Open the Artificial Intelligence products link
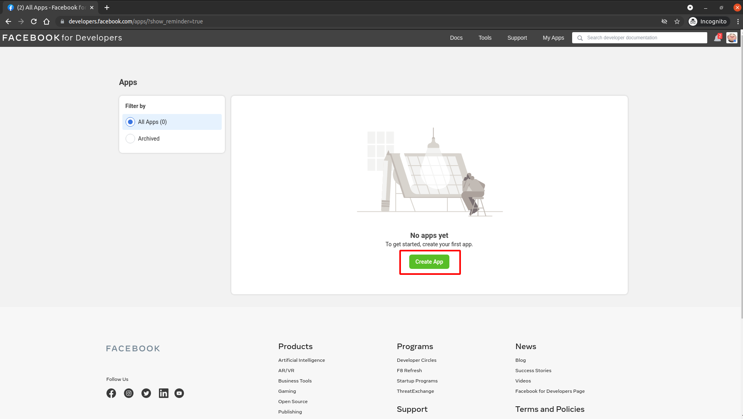The width and height of the screenshot is (743, 419). point(302,360)
